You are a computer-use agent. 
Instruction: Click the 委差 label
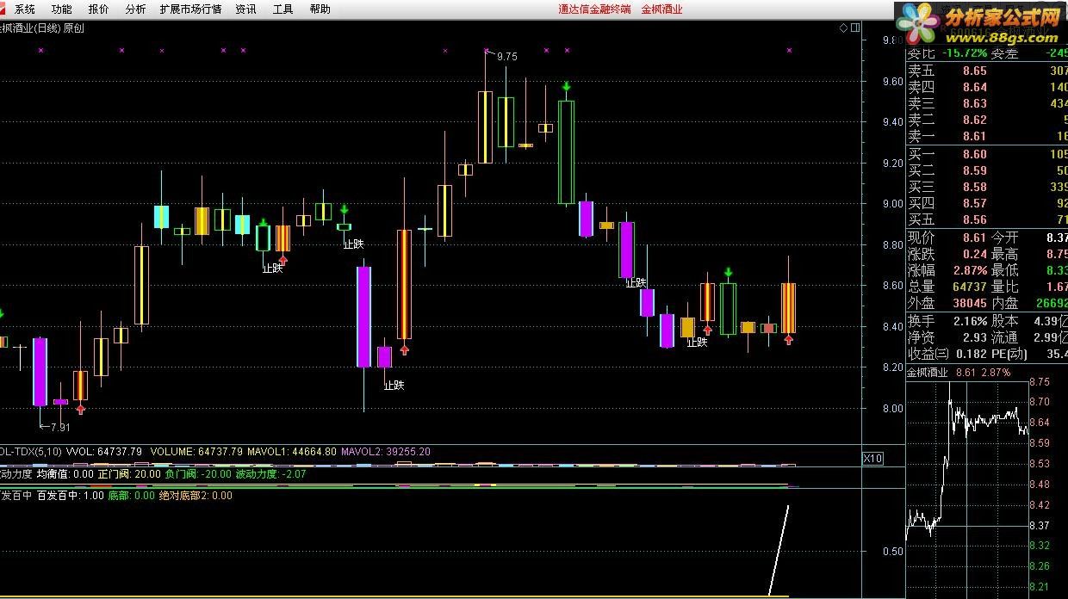(1004, 54)
